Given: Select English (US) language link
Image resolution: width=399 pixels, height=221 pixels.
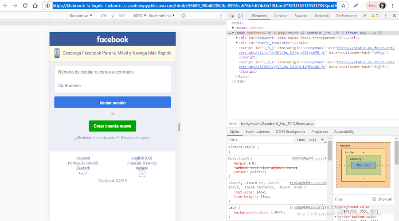Looking at the screenshot, I should 142,158.
